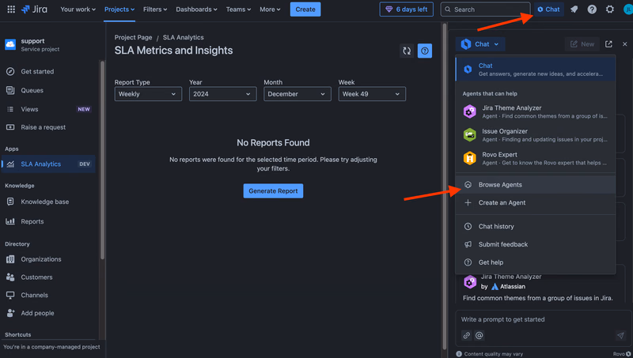Screen dimensions: 633x358
Task: Click the 6 days left trial button
Action: (x=407, y=9)
